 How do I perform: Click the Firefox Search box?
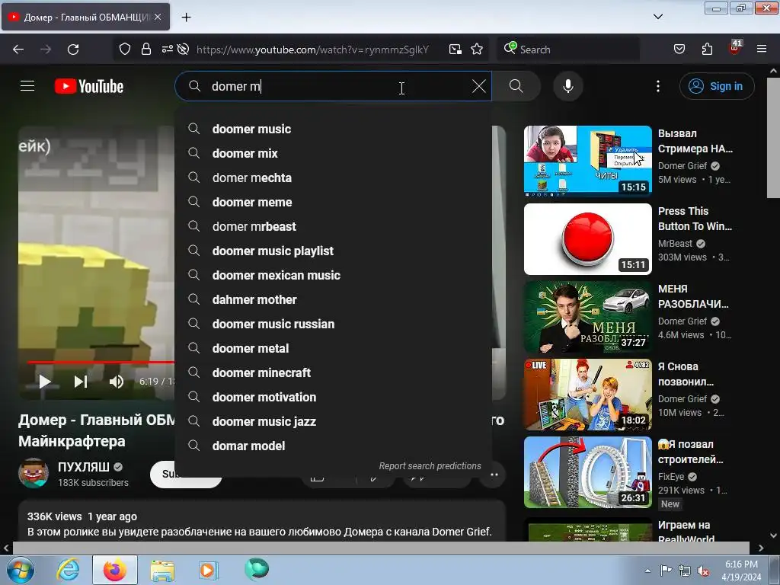[568, 50]
